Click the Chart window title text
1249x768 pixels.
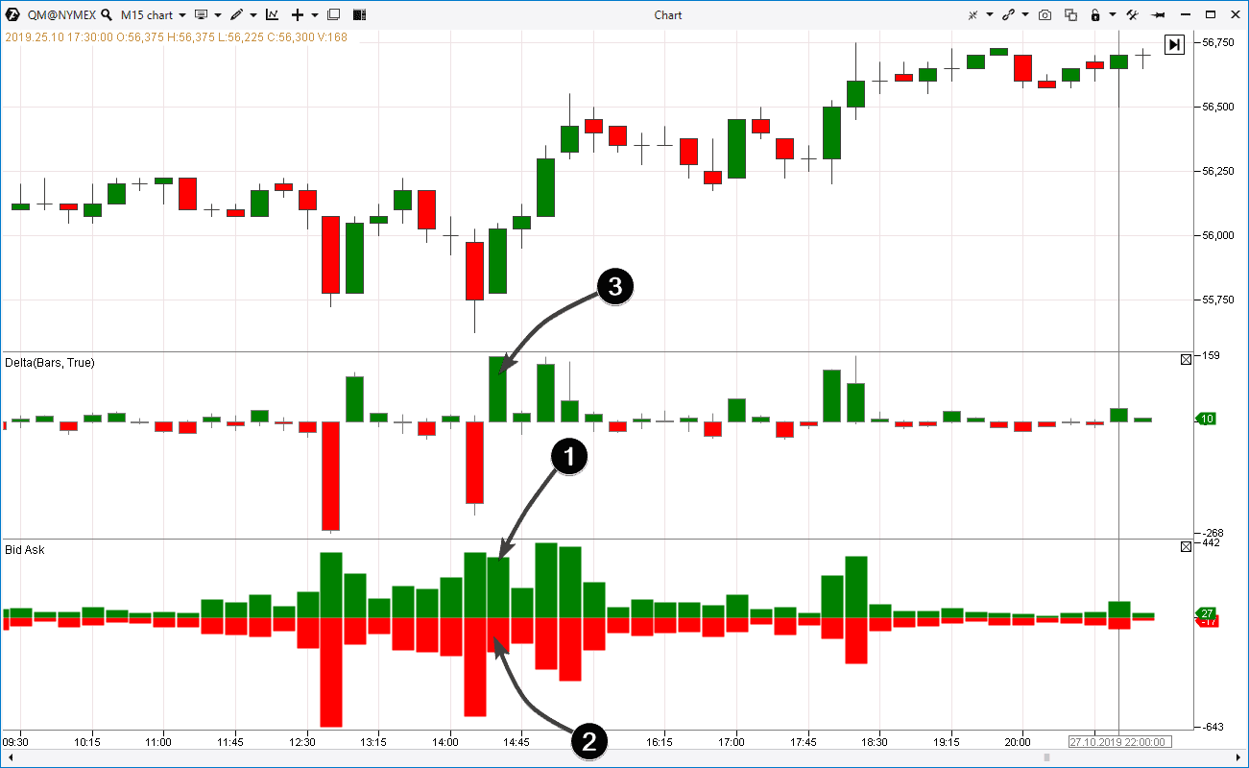pyautogui.click(x=668, y=14)
